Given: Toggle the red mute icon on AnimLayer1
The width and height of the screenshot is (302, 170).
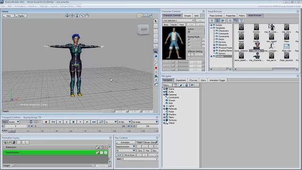Looking at the screenshot, I should (106, 147).
